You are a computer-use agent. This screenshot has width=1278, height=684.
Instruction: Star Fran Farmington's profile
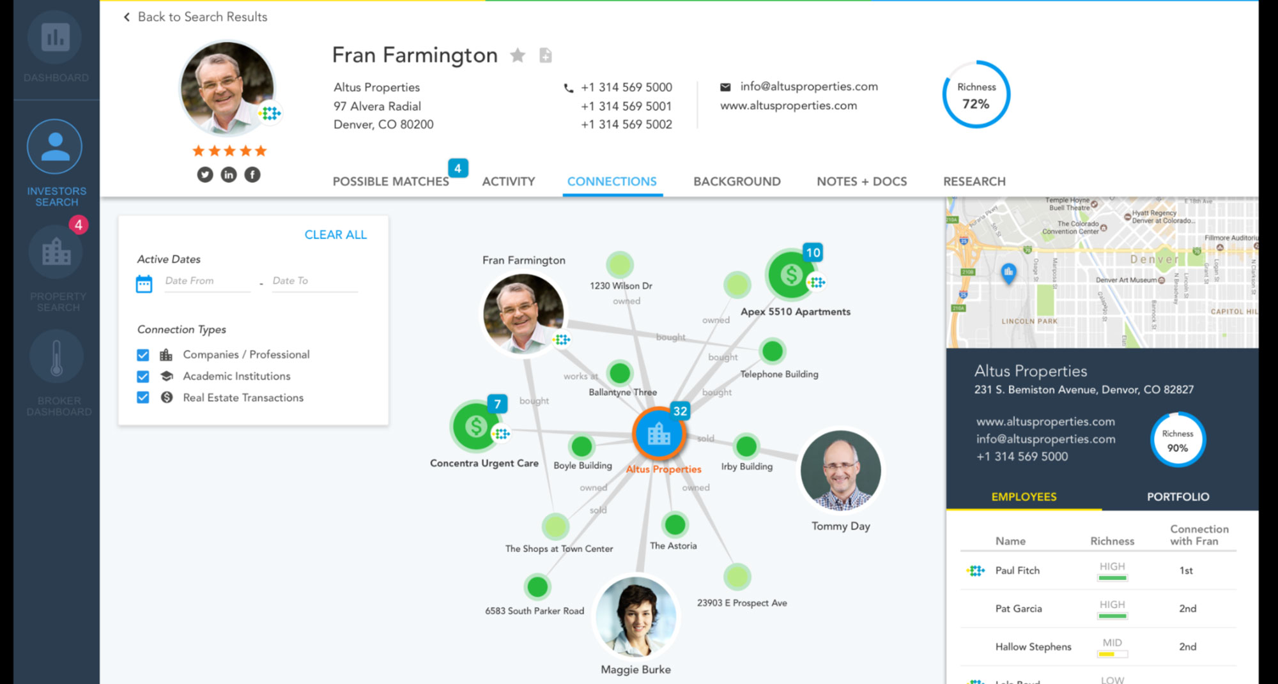click(518, 56)
